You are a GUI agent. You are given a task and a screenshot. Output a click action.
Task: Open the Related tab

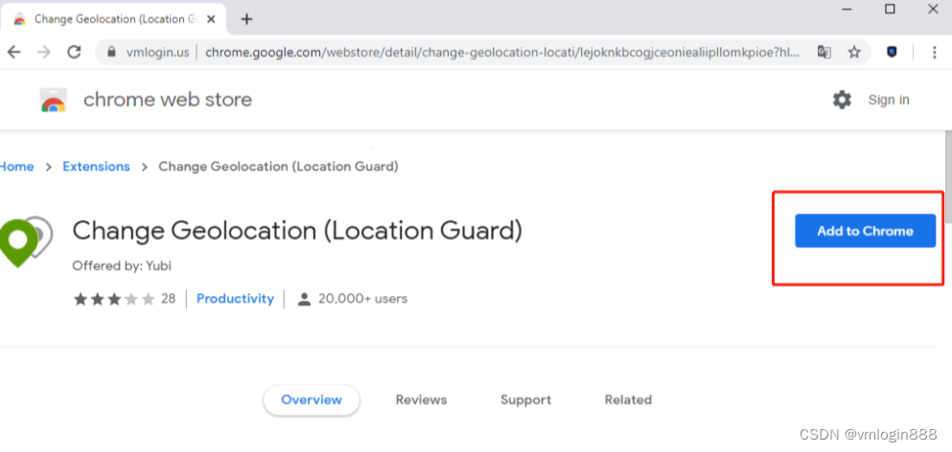[x=628, y=400]
